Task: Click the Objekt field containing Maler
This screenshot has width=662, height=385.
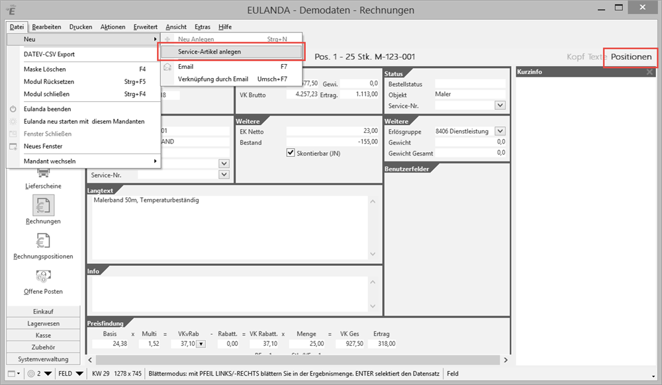Action: point(470,95)
